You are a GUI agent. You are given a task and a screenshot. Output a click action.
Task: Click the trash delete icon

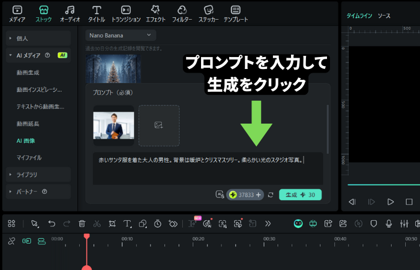(82, 223)
